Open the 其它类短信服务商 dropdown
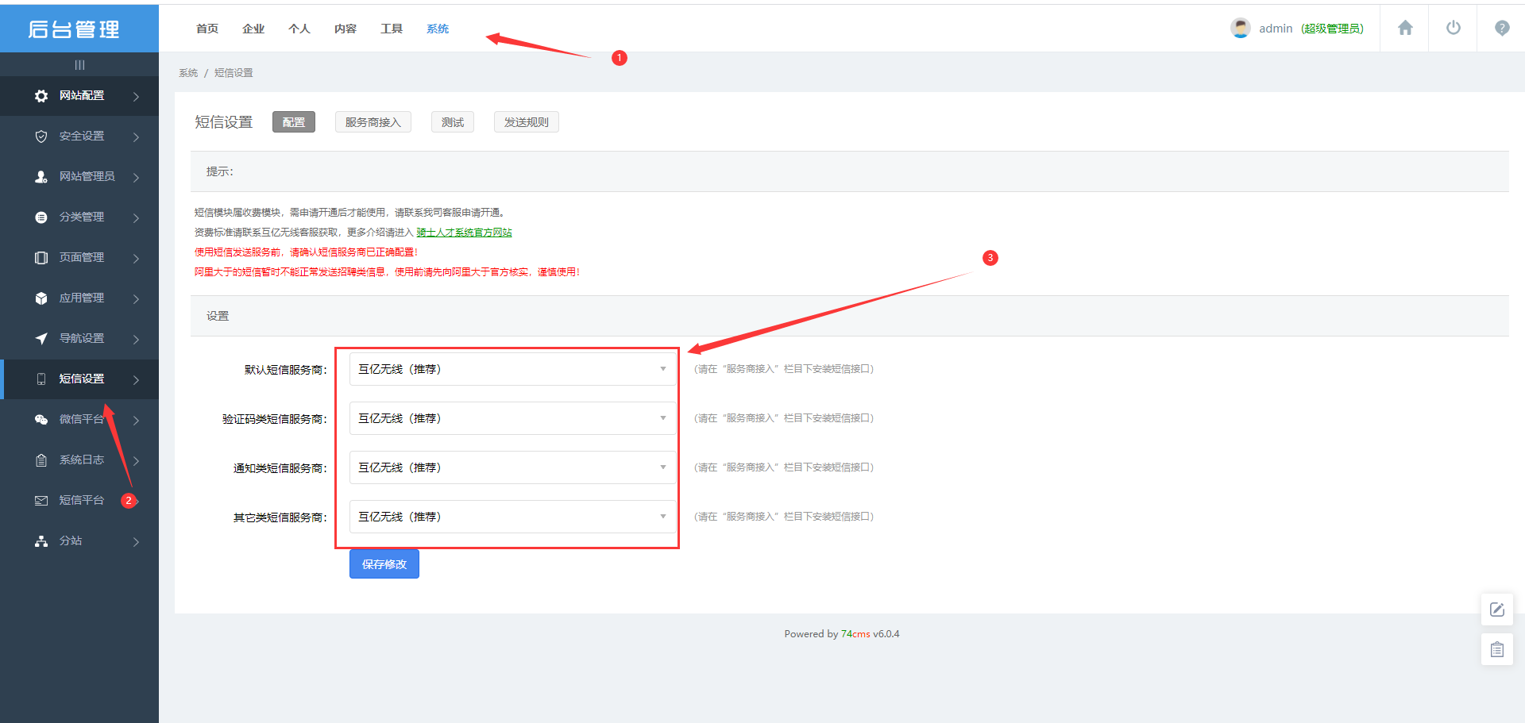Viewport: 1525px width, 723px height. pos(512,517)
